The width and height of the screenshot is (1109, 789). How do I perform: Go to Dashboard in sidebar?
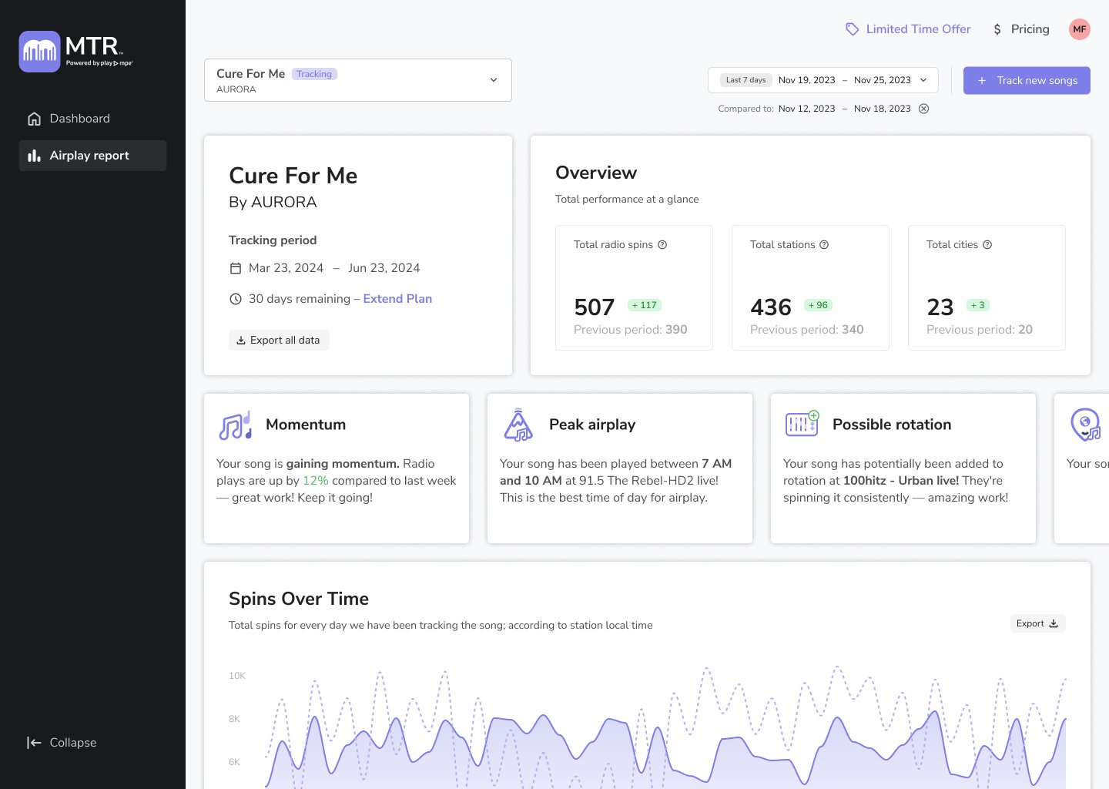pos(79,119)
